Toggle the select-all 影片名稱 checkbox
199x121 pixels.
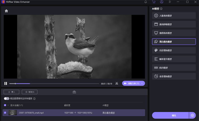tap(5, 105)
